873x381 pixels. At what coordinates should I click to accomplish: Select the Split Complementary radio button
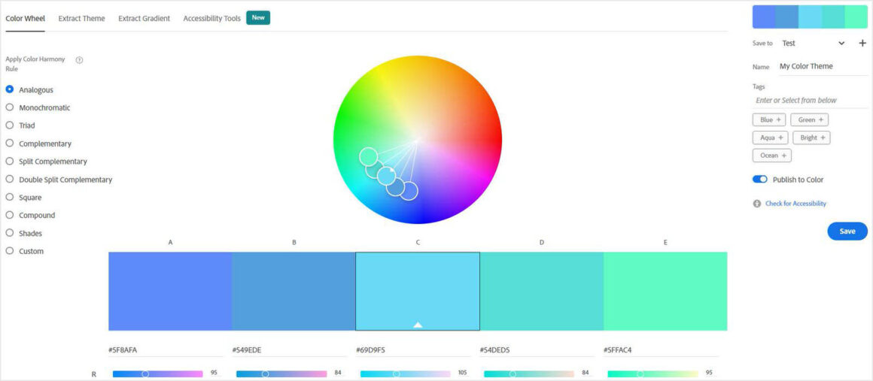(x=10, y=161)
